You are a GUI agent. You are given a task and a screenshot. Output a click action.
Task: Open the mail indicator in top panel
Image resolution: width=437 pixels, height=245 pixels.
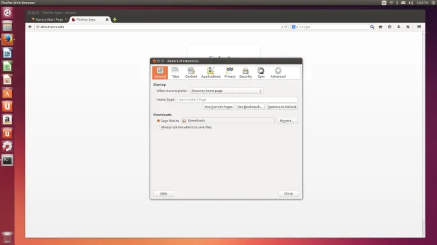point(403,3)
